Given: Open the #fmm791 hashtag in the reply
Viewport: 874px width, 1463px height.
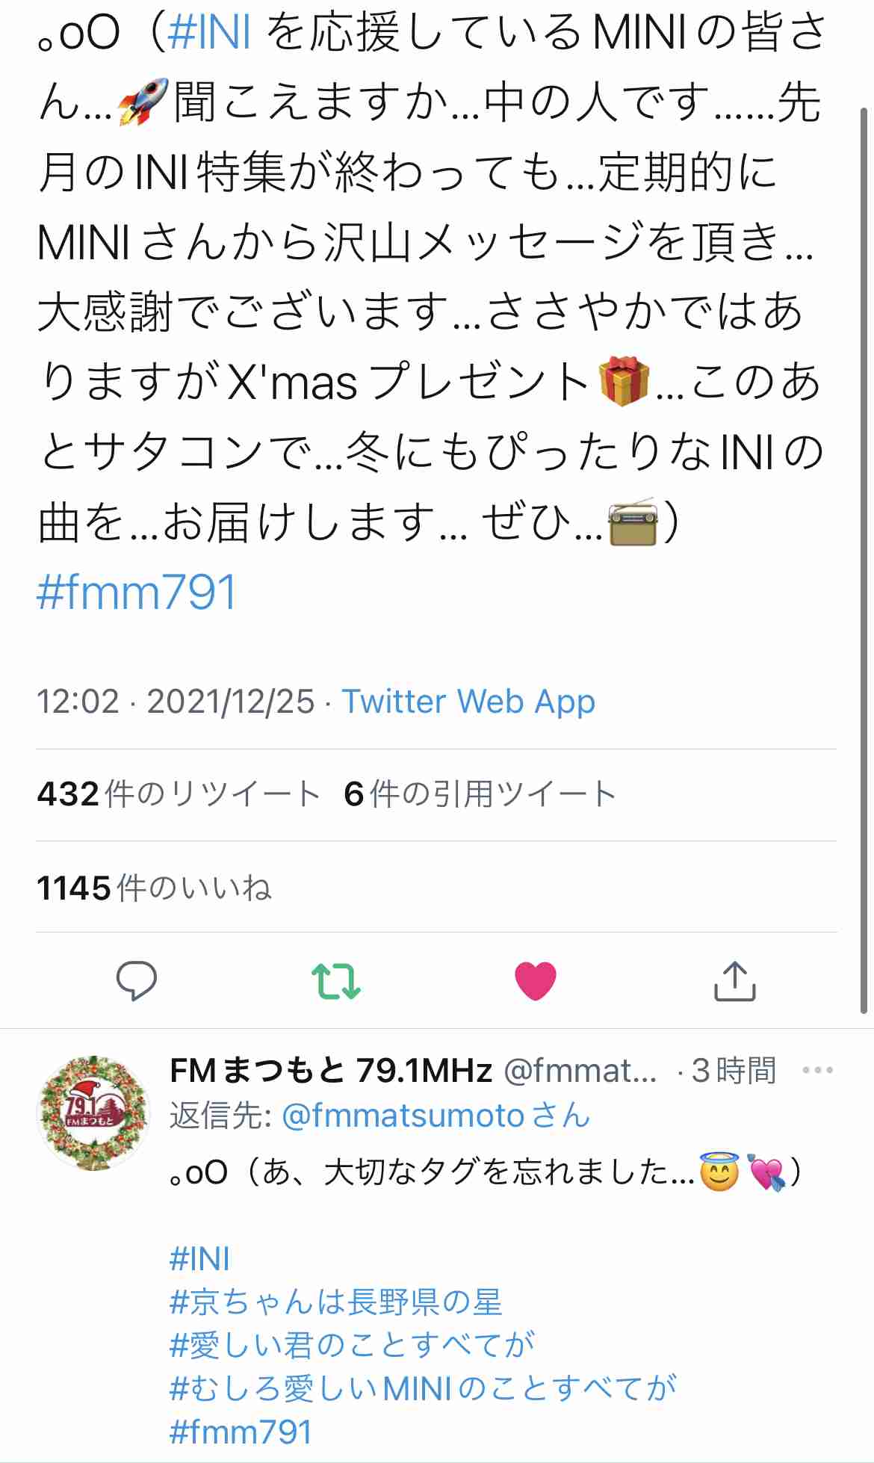Looking at the screenshot, I should click(x=241, y=1432).
